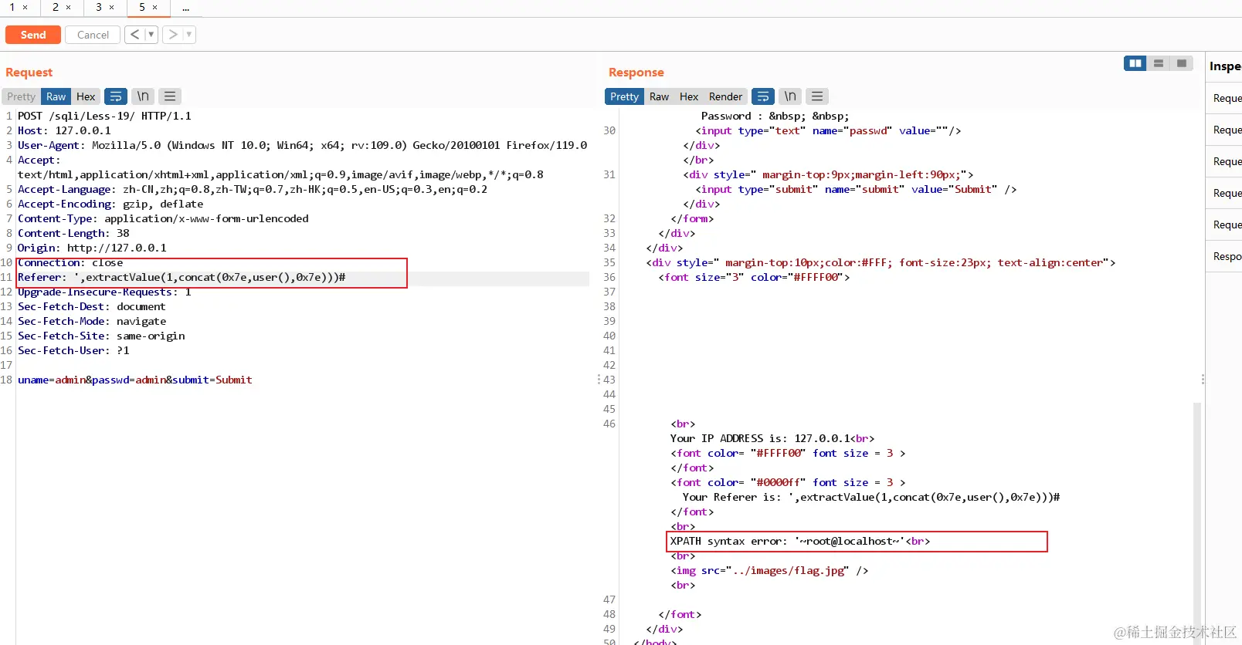
Task: Select the Pretty view in the Response panel
Action: [624, 96]
